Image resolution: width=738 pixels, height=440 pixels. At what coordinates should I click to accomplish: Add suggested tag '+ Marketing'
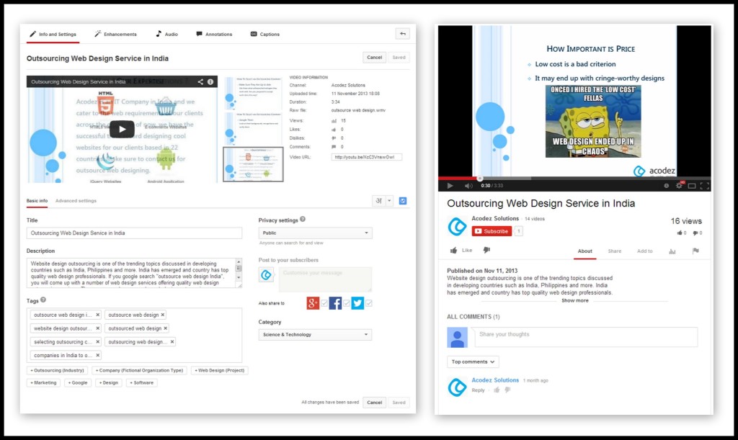click(x=43, y=382)
